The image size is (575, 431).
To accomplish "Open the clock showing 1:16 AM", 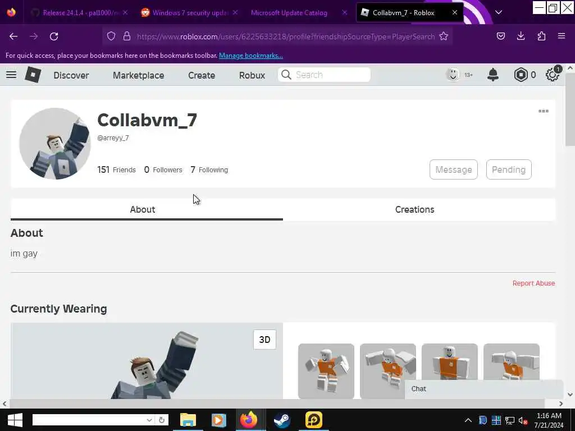I will coord(549,420).
